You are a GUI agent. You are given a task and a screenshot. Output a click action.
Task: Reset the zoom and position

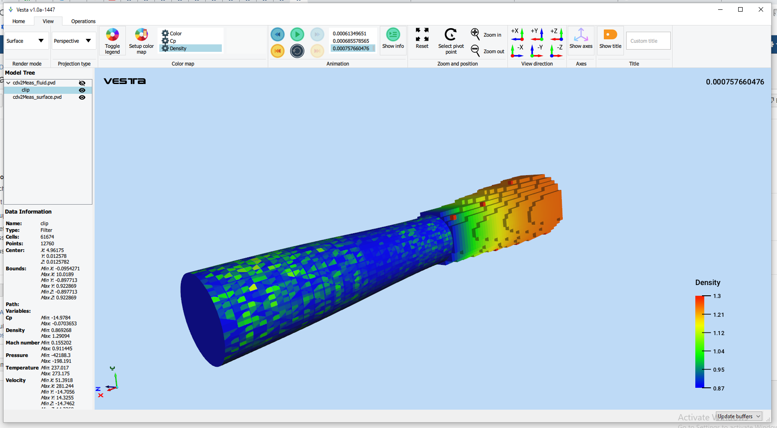click(x=422, y=39)
